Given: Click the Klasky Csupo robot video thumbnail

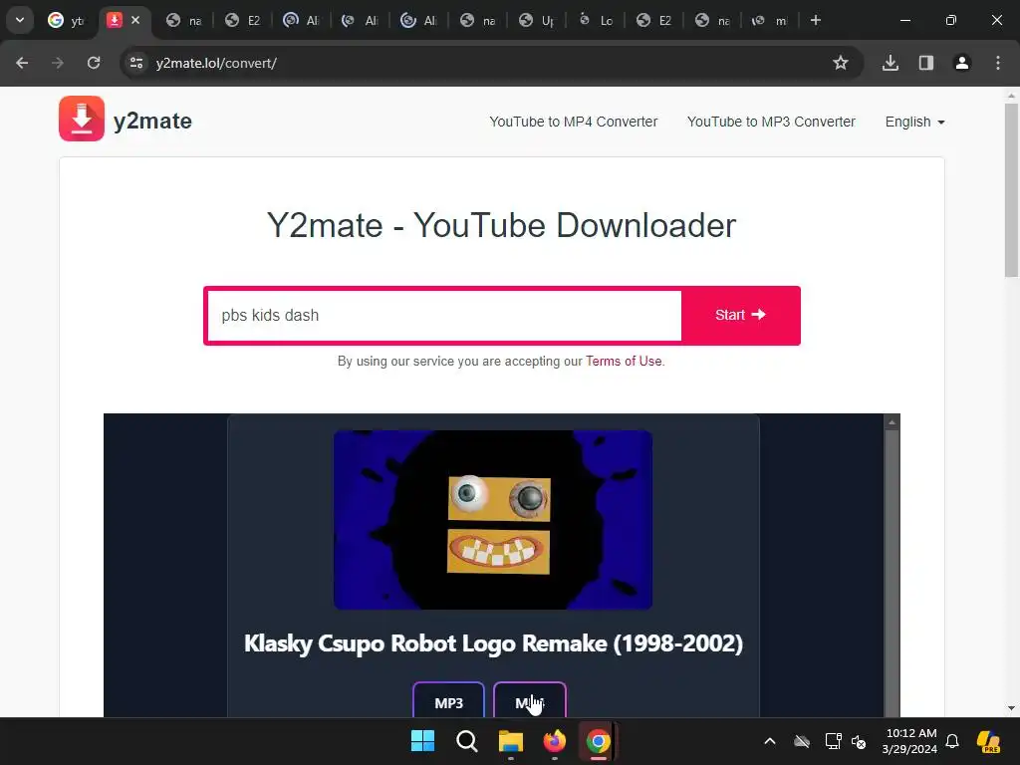Looking at the screenshot, I should pos(492,520).
